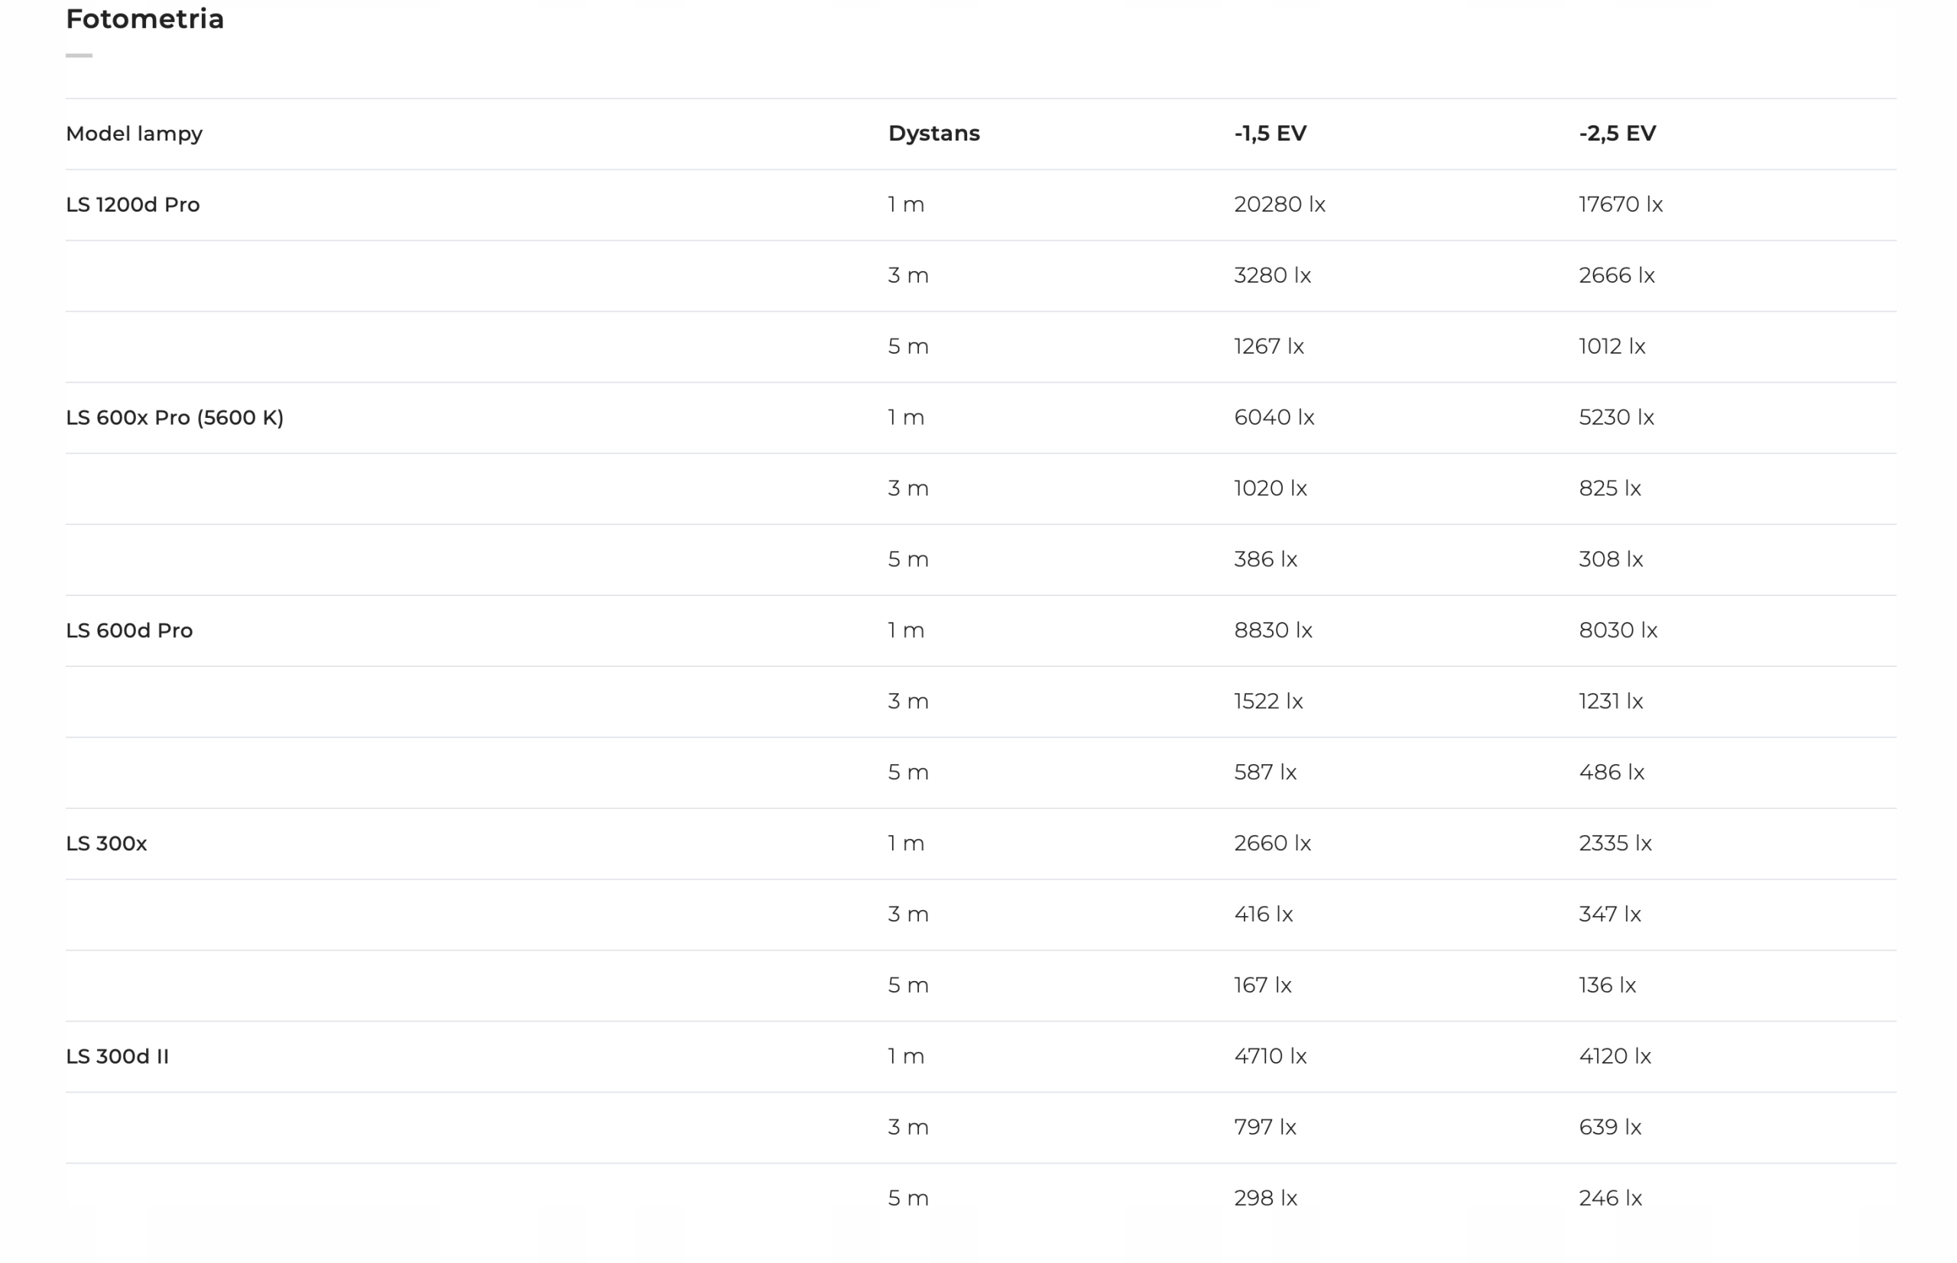
Task: Click the 8030 lx value
Action: click(1618, 630)
